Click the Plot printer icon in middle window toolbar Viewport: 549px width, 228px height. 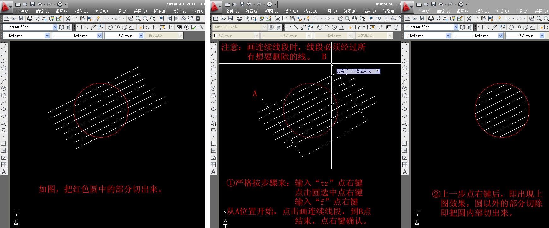(x=239, y=19)
